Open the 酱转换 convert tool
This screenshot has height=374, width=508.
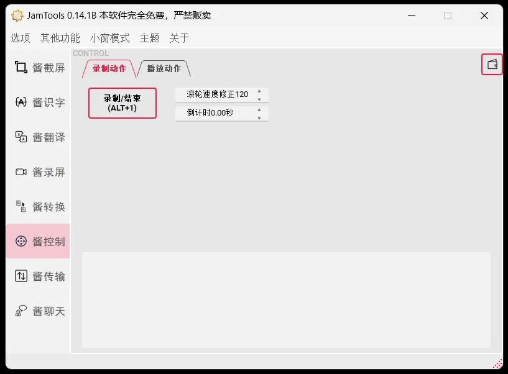[38, 207]
